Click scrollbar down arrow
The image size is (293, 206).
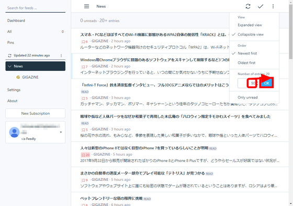[x=290, y=204]
